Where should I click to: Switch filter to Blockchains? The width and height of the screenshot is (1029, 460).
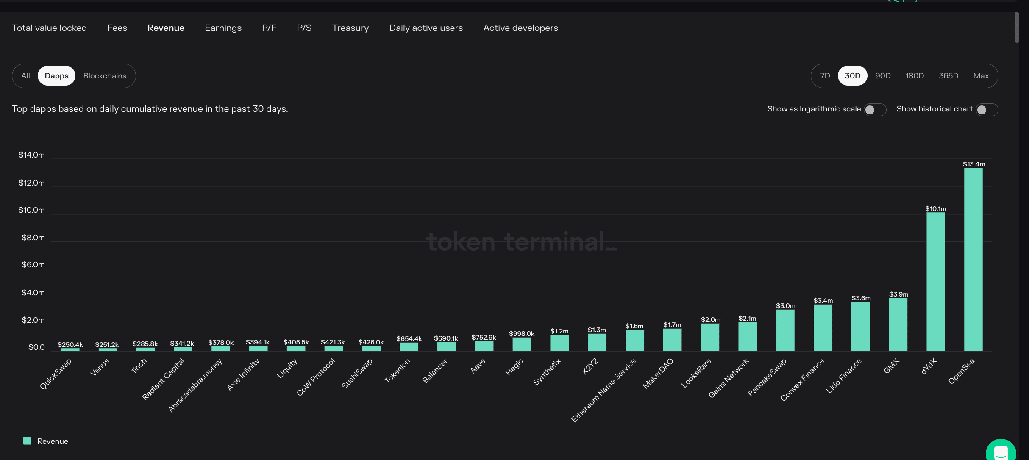coord(105,76)
